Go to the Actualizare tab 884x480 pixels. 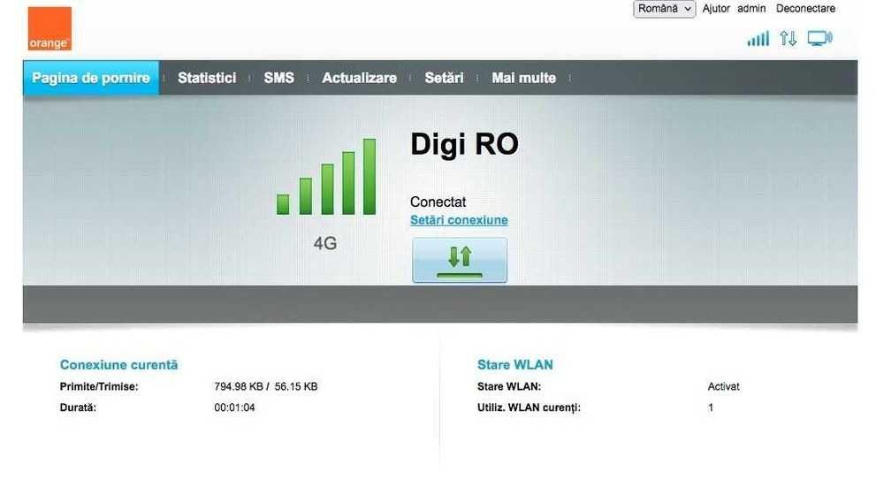(359, 78)
